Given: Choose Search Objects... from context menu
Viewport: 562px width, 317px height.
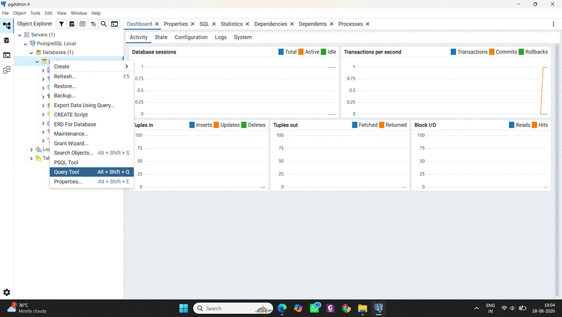Looking at the screenshot, I should [x=92, y=153].
